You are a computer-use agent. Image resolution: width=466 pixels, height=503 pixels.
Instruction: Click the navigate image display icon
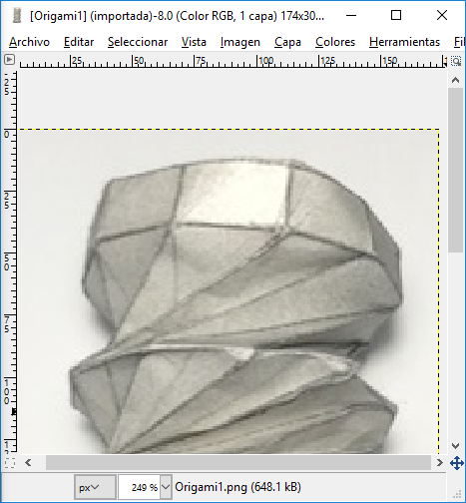(x=456, y=463)
